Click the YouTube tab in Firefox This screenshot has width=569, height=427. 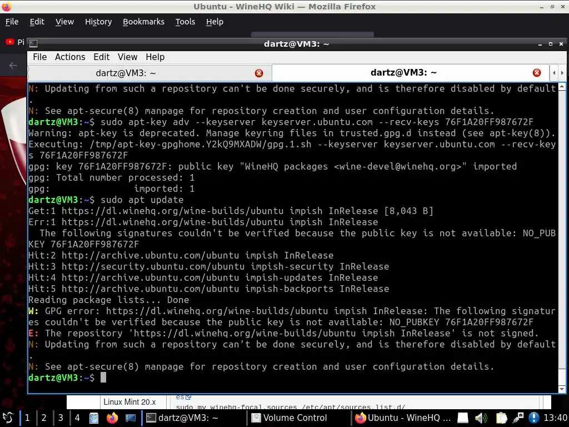tap(15, 42)
